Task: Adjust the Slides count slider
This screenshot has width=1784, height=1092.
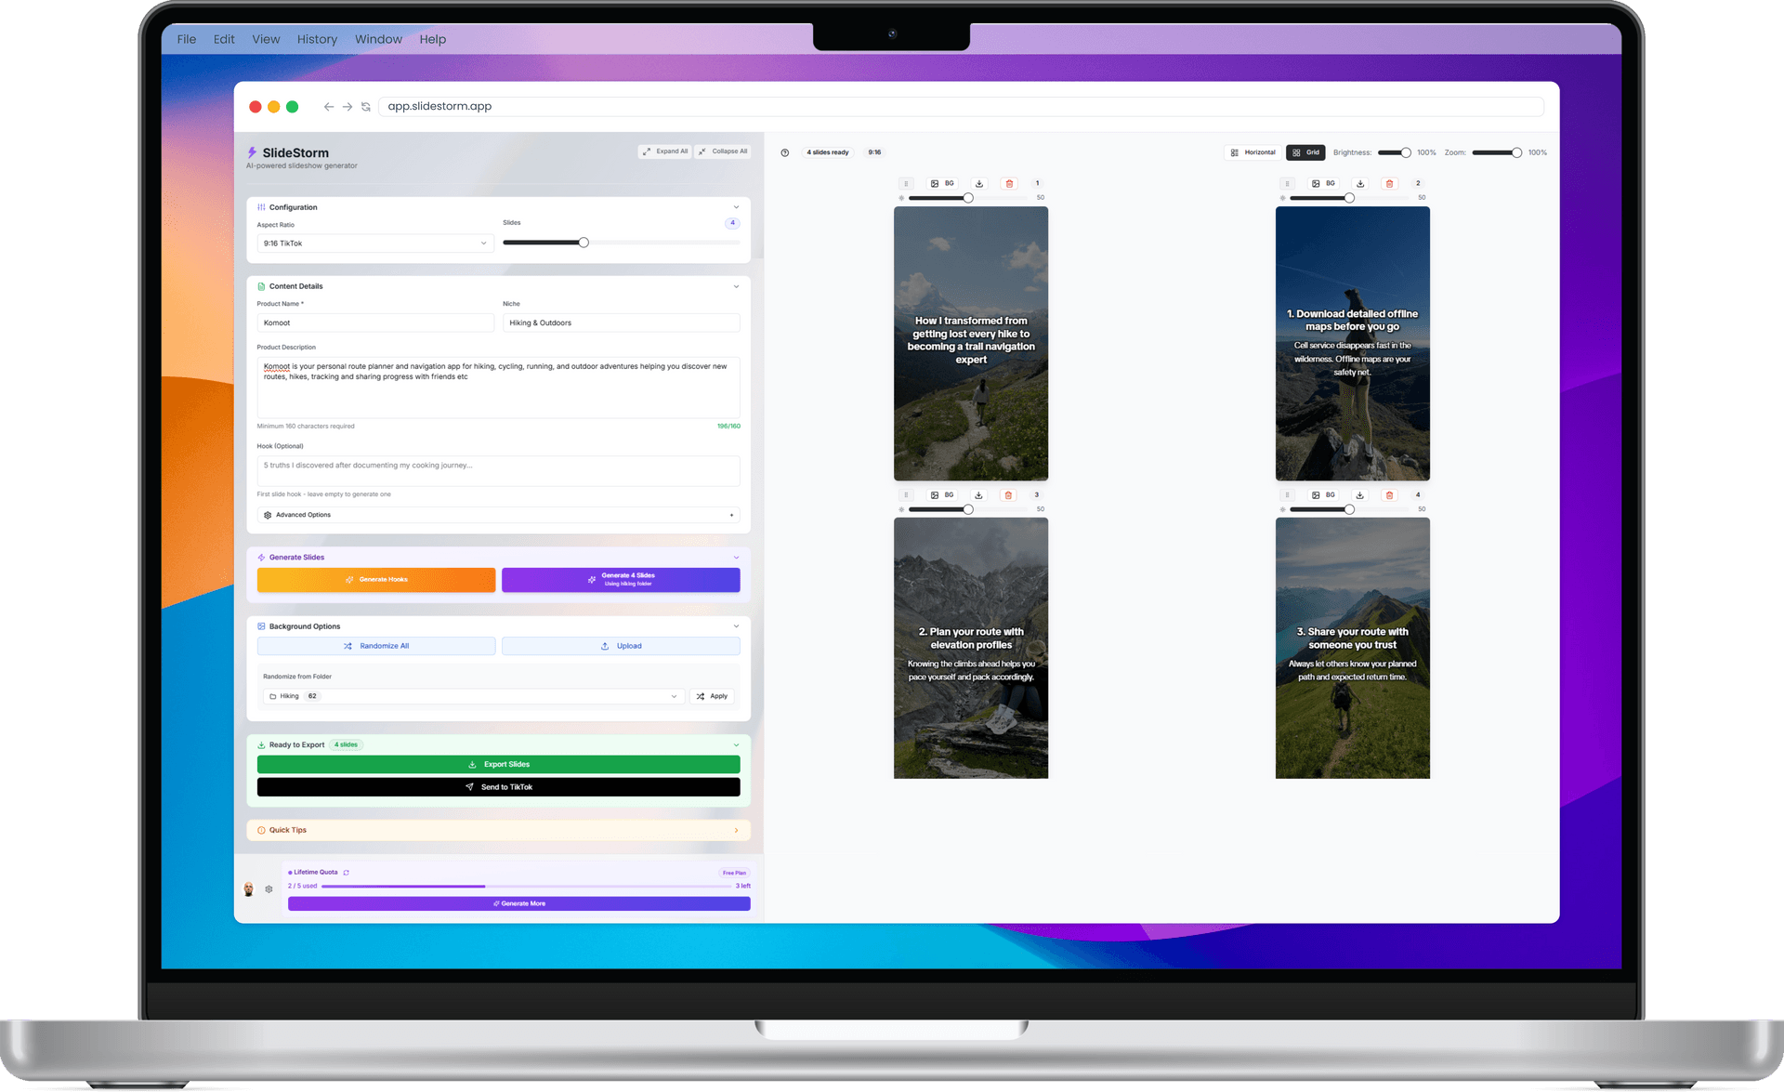Action: pos(584,243)
